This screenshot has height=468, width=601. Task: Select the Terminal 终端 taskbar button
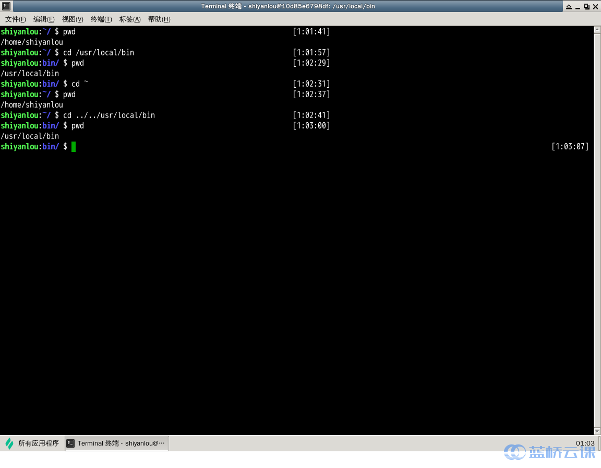pos(116,443)
